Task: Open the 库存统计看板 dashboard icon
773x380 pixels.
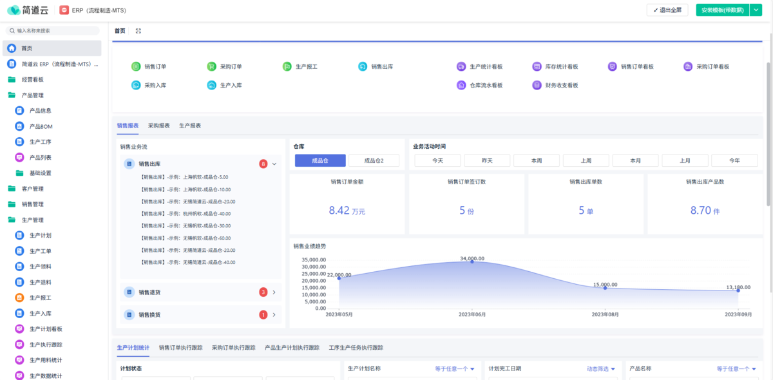Action: coord(537,66)
